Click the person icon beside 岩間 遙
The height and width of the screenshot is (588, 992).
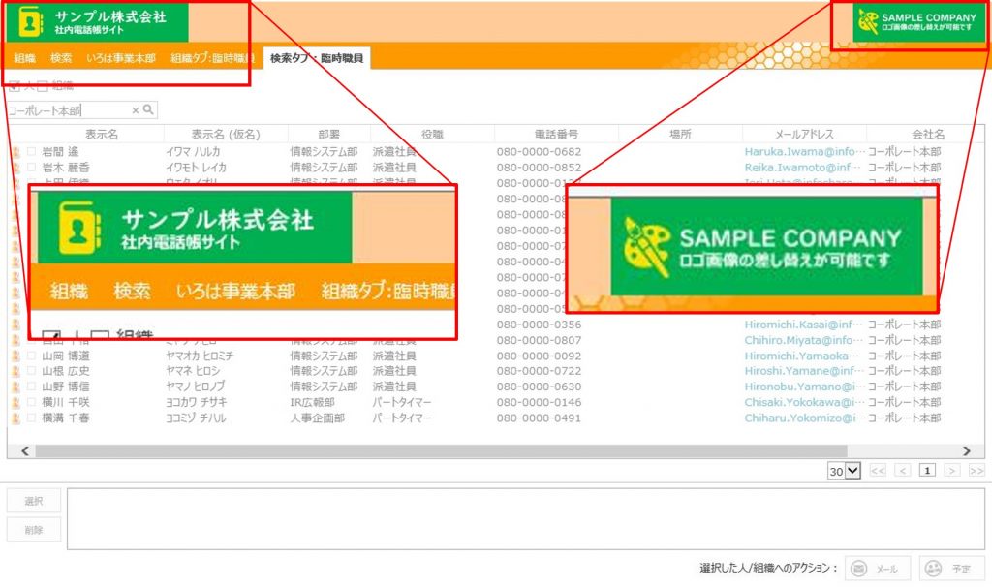pos(15,152)
